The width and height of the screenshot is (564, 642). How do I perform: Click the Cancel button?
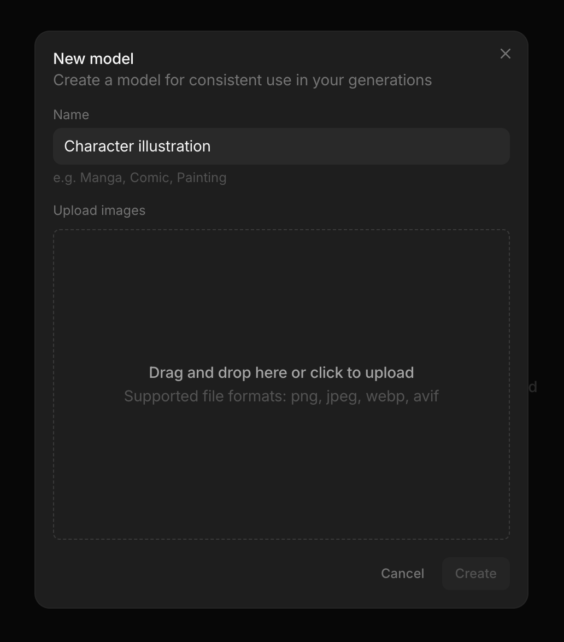point(402,573)
